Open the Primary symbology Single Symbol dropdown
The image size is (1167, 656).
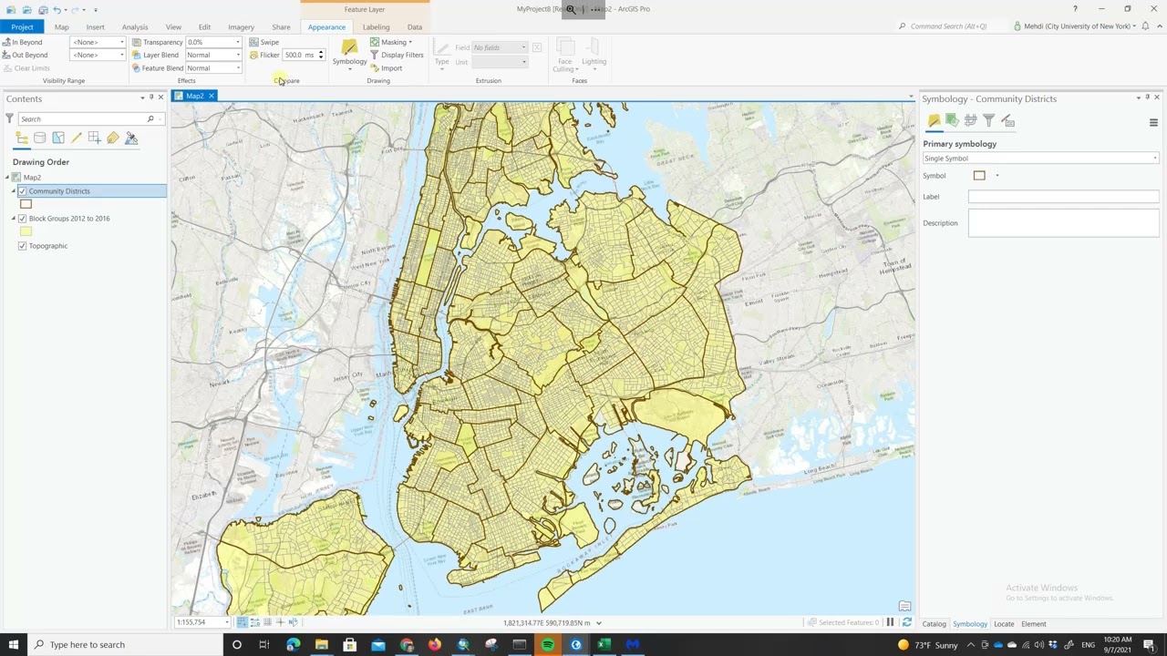coord(1040,159)
